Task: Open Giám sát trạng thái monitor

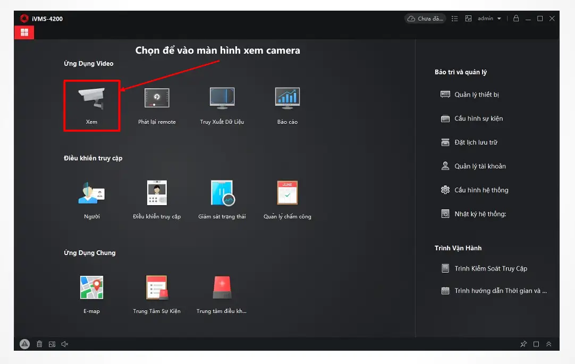Action: pyautogui.click(x=222, y=193)
